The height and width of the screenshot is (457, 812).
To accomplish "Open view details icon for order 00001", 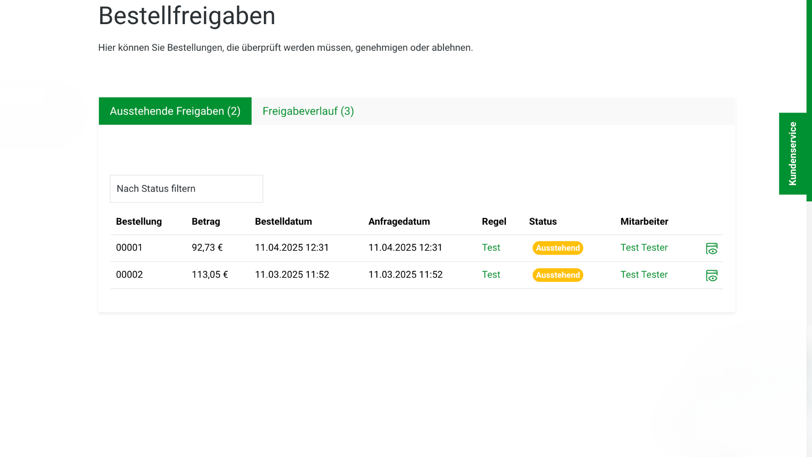I will (x=711, y=248).
